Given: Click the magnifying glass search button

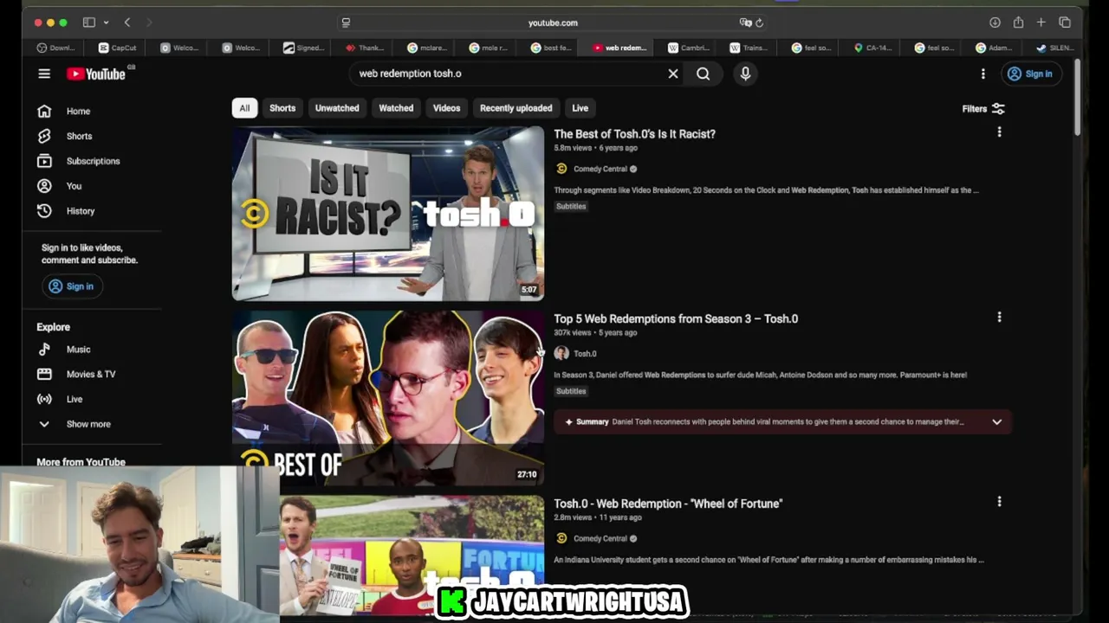Looking at the screenshot, I should click(x=704, y=74).
